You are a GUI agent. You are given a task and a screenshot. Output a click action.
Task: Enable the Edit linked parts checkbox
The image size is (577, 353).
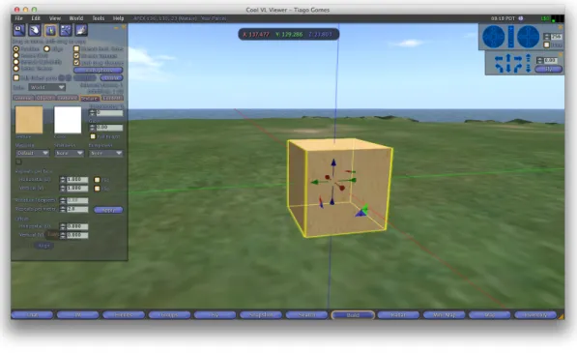(16, 78)
